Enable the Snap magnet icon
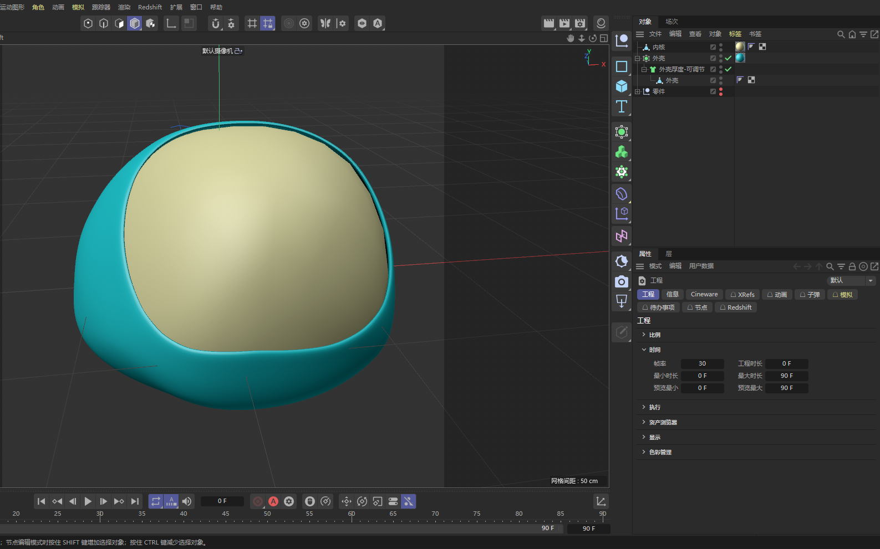Image resolution: width=880 pixels, height=549 pixels. (x=216, y=23)
